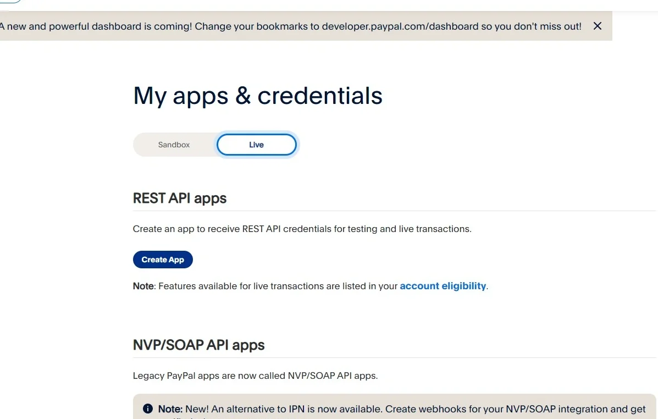The height and width of the screenshot is (419, 658).
Task: Click the REST API apps heading
Action: 180,198
